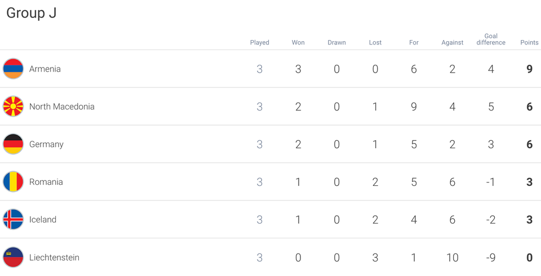This screenshot has height=276, width=541.
Task: Click Armenia's points value 9
Action: tap(530, 69)
